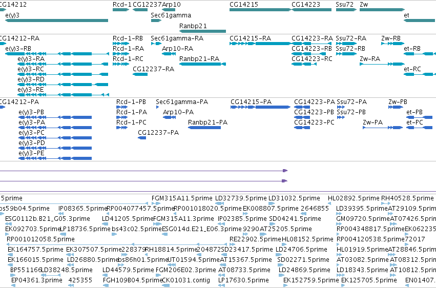Open the Zw-RB transcript label
The width and height of the screenshot is (436, 288).
[391, 38]
